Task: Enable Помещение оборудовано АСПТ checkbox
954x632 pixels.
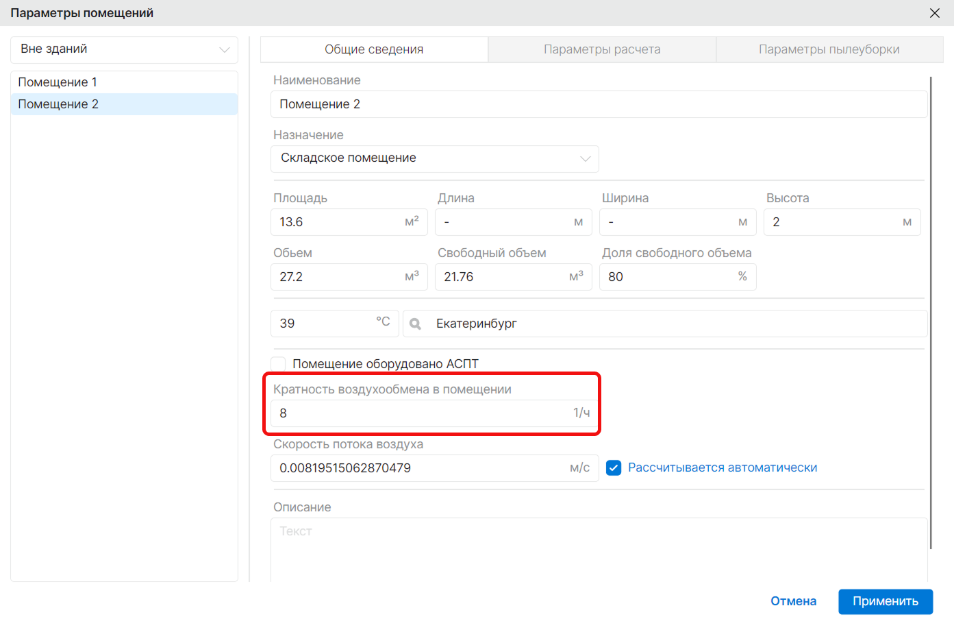Action: coord(278,363)
